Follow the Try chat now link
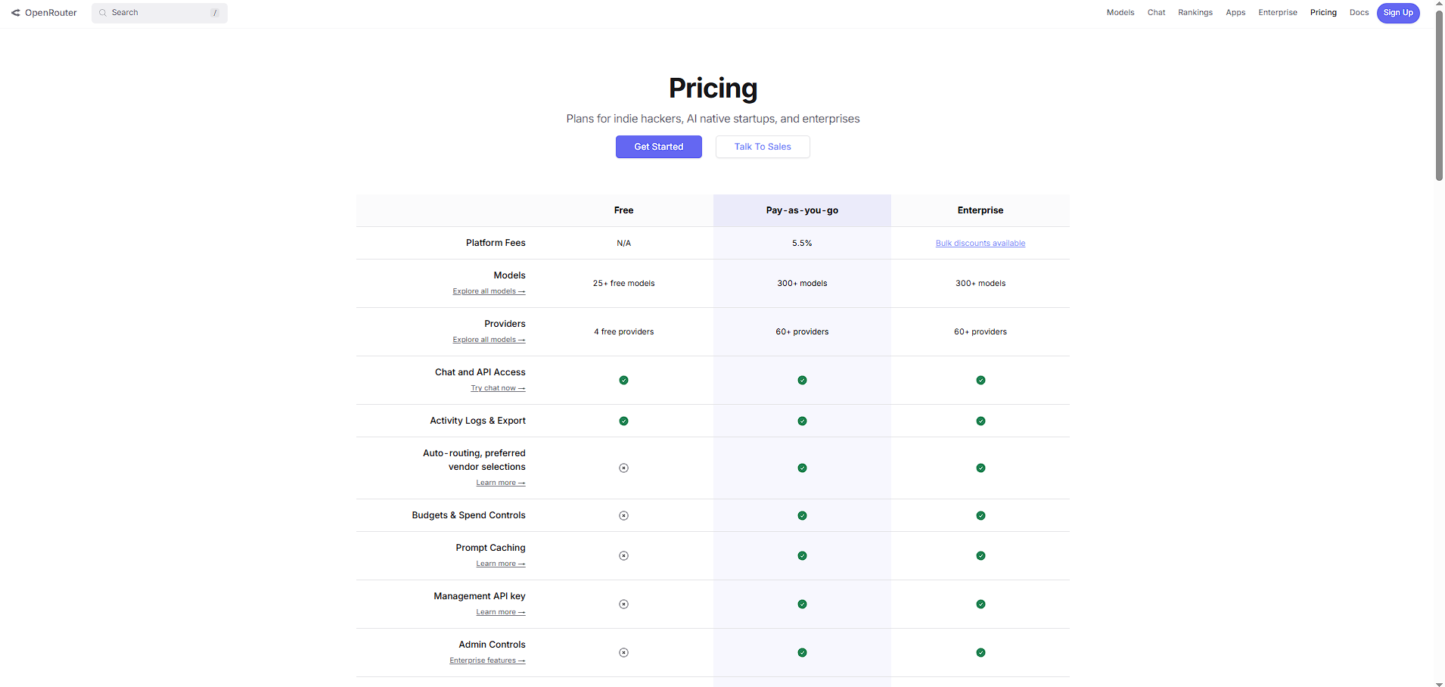 pyautogui.click(x=497, y=388)
